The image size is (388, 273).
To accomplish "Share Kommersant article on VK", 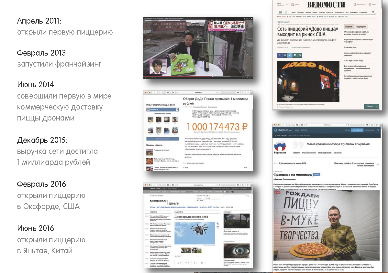I will coord(178,263).
